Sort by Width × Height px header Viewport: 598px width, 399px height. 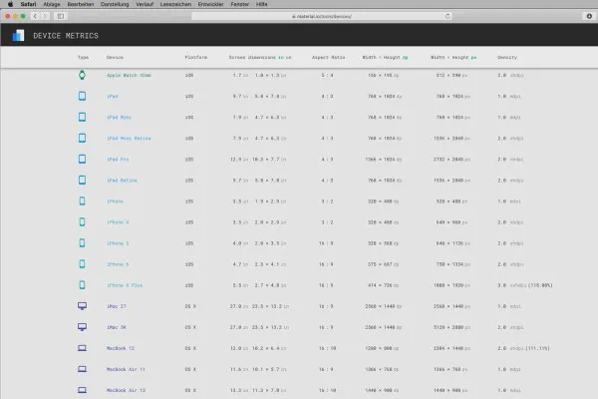(453, 57)
